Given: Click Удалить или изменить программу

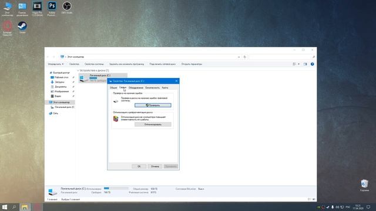Looking at the screenshot, I should tap(127, 64).
